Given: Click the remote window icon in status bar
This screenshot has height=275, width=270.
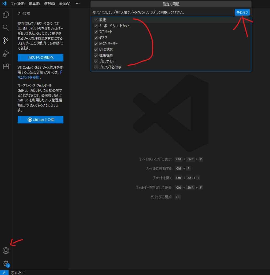Looking at the screenshot, I should 4,273.
